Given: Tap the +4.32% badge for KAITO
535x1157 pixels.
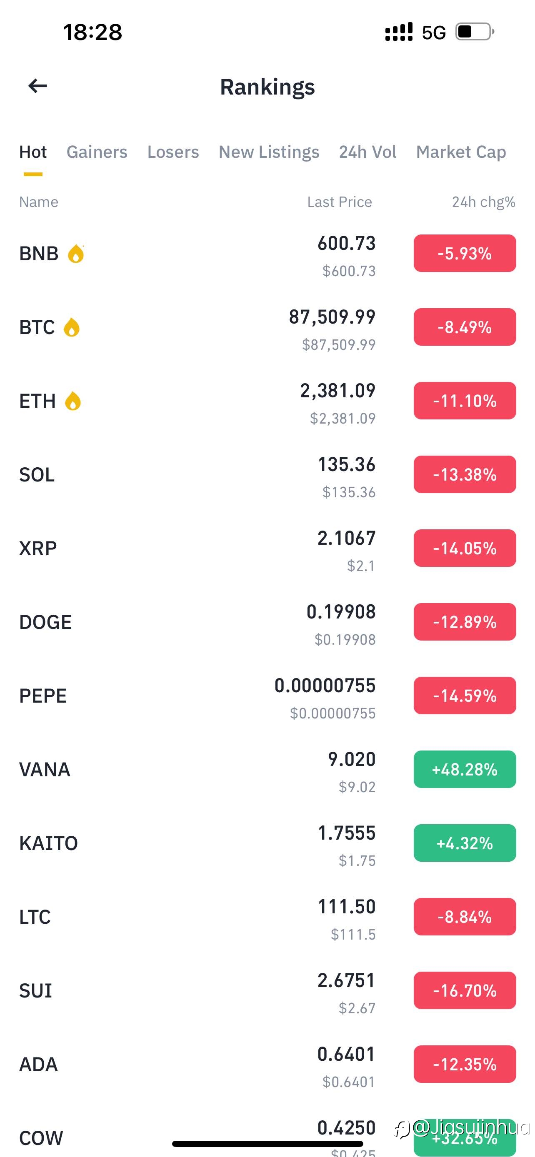Looking at the screenshot, I should pos(465,843).
